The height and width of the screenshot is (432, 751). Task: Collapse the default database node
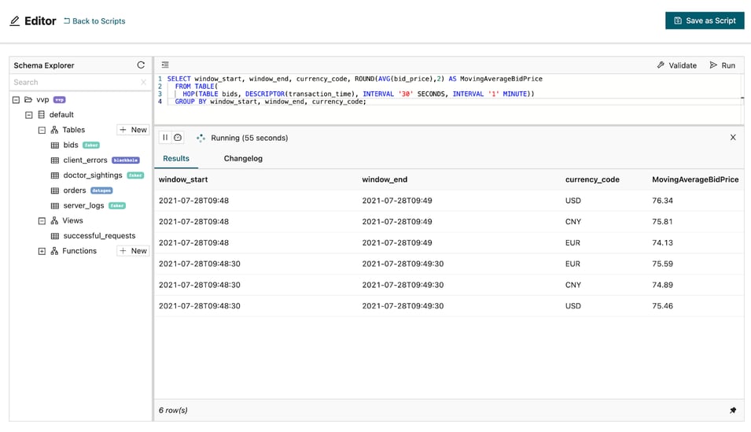tap(29, 115)
